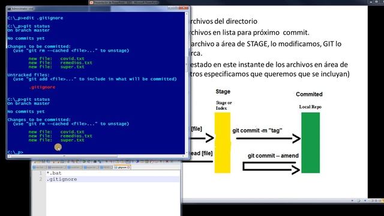Viewport: 384px width, 216px height.
Task: Click the PowerPoint icon in top title bar
Action: pos(91,2)
